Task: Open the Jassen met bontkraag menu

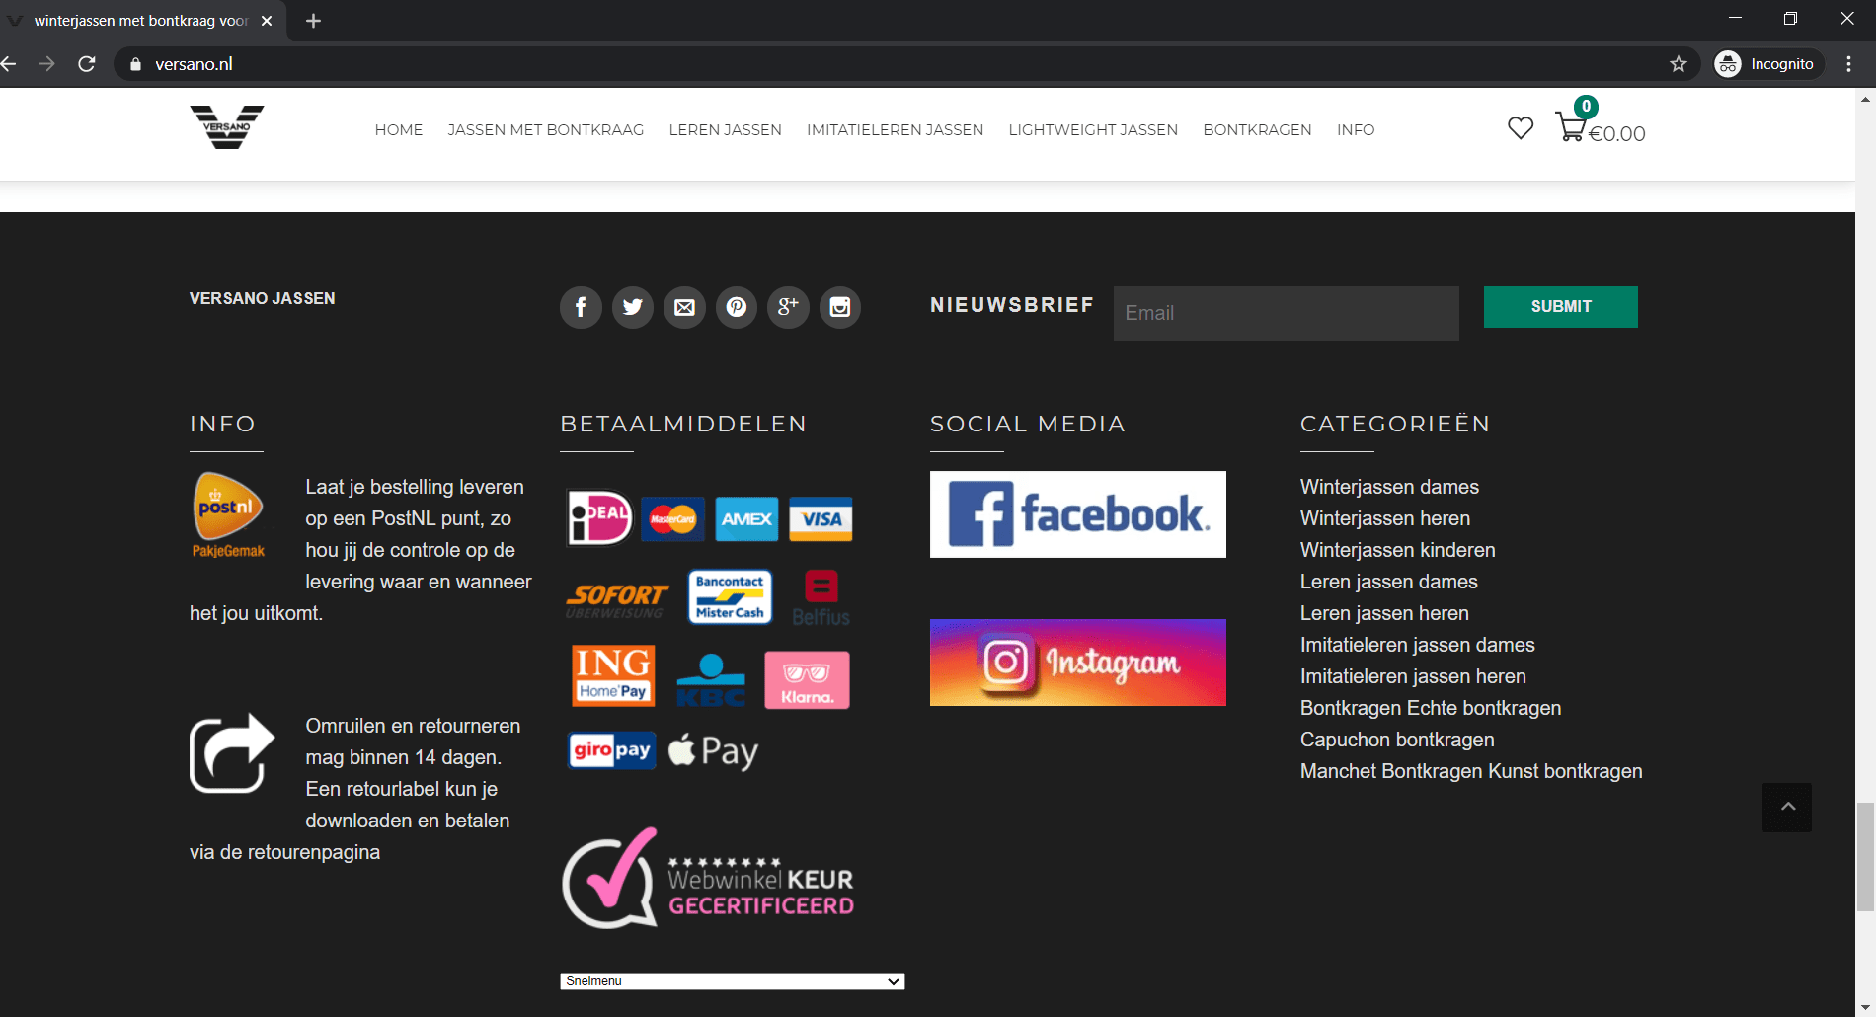Action: pyautogui.click(x=546, y=130)
